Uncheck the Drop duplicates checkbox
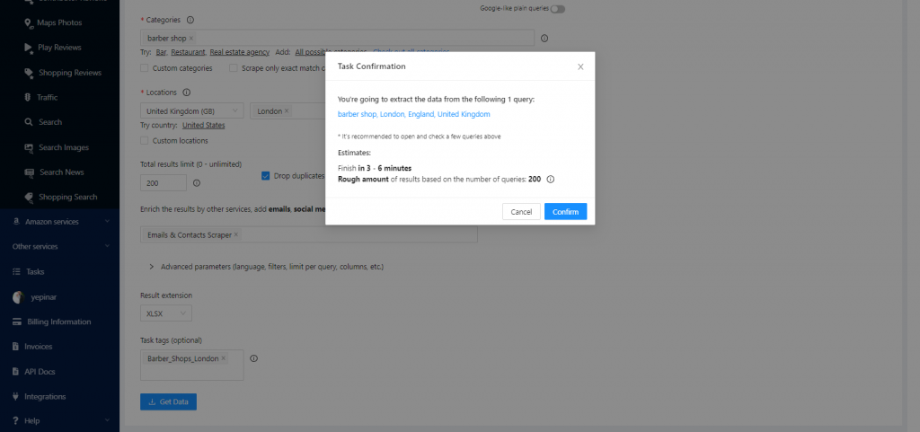 pyautogui.click(x=266, y=176)
